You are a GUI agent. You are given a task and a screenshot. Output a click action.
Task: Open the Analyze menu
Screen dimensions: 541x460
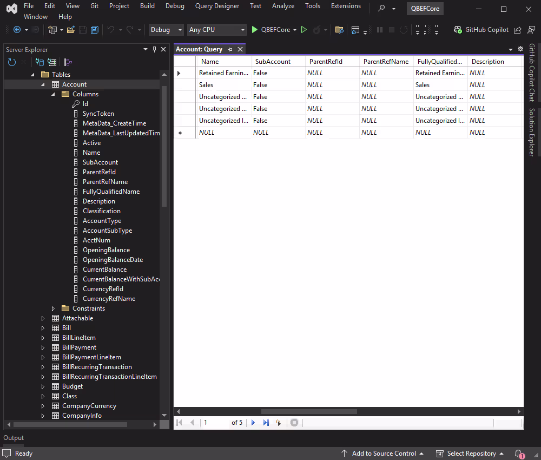283,6
